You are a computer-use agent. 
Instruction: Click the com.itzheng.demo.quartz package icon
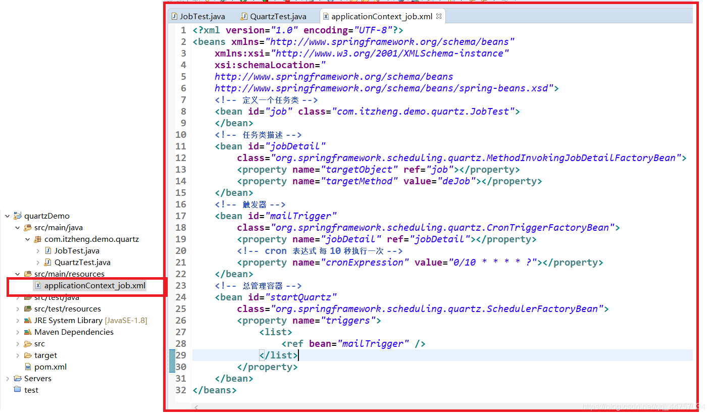tap(38, 239)
